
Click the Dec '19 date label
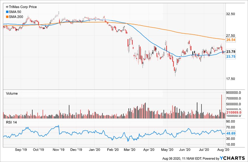click(x=76, y=150)
